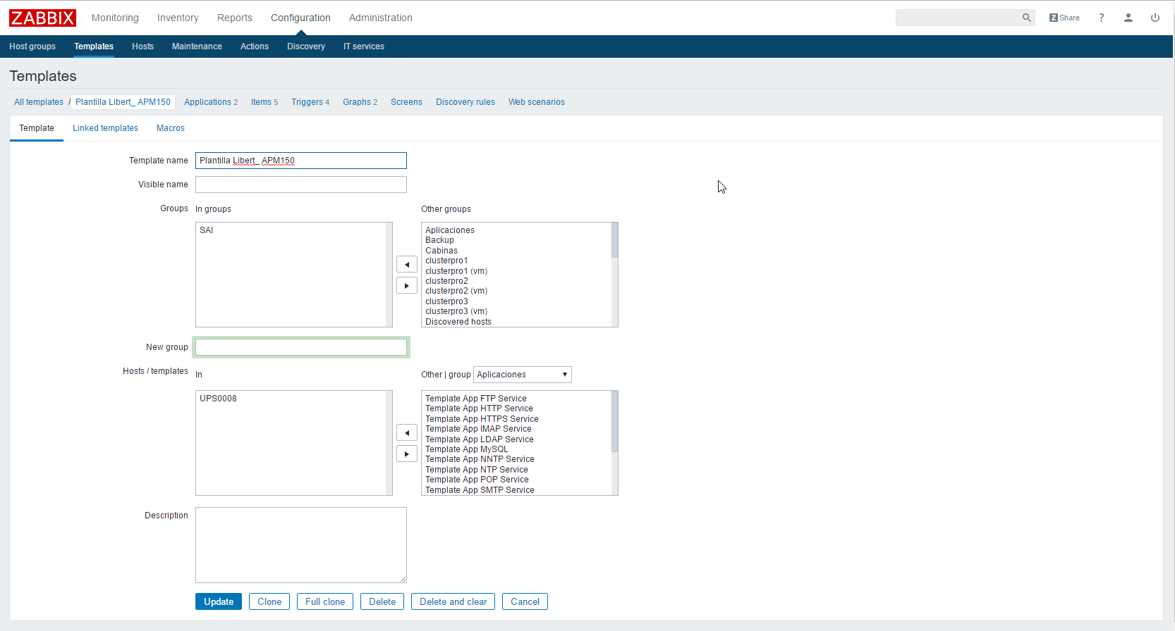Open the user profile icon
Image resolution: width=1175 pixels, height=631 pixels.
(1128, 18)
